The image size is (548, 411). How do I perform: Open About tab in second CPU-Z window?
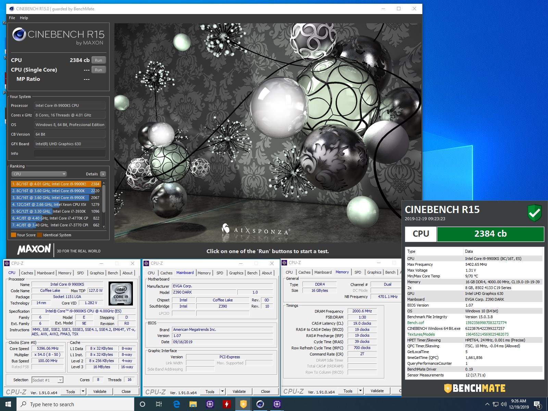267,273
